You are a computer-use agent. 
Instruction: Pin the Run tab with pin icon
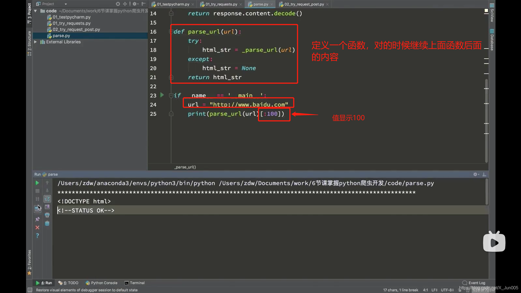coord(37,219)
